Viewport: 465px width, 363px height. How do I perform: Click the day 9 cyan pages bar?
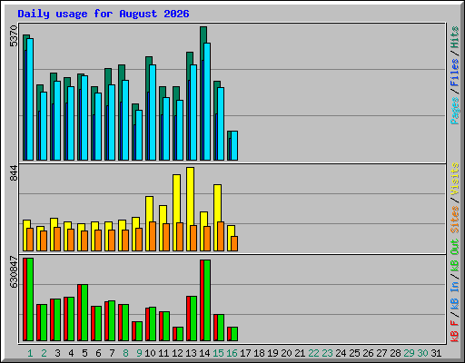[x=139, y=135]
